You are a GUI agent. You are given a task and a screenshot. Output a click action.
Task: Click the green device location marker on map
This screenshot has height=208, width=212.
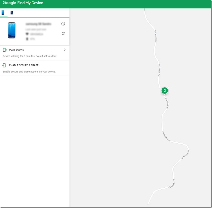tap(165, 91)
